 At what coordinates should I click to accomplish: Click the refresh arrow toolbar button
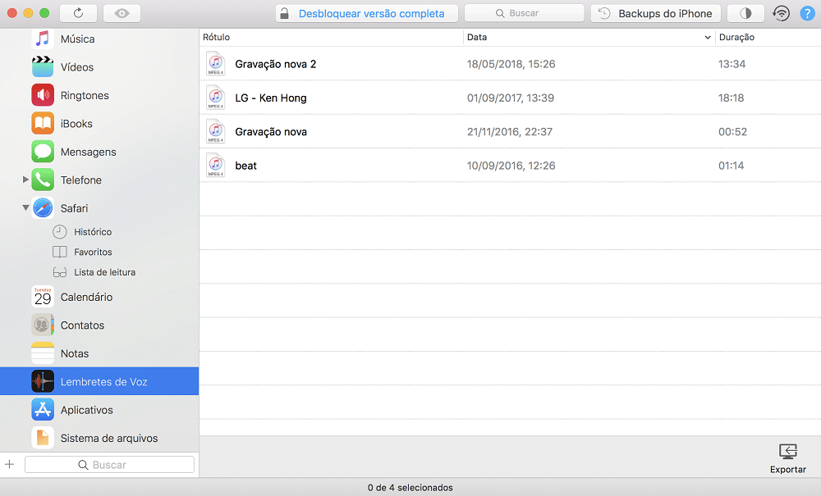[x=79, y=13]
